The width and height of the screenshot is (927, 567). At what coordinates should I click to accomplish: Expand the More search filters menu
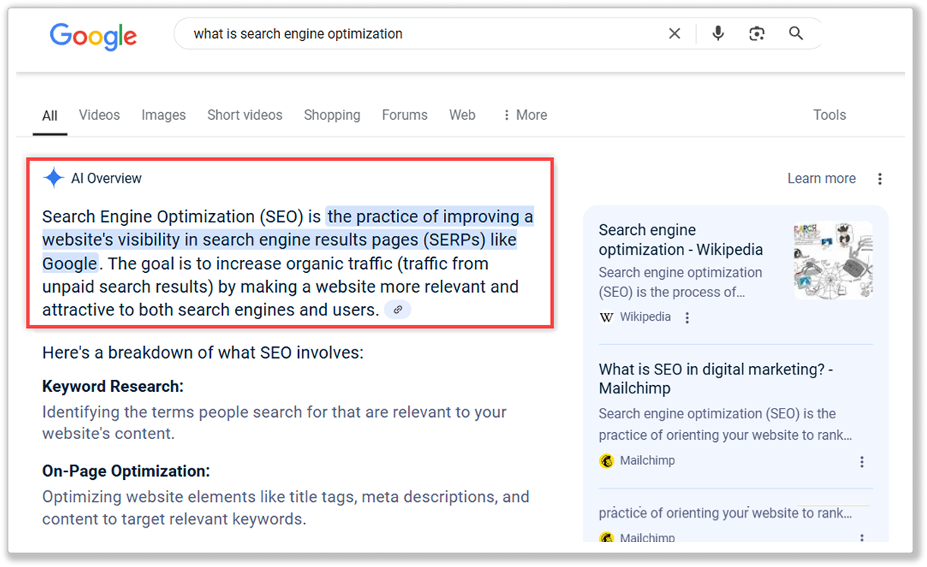coord(525,115)
